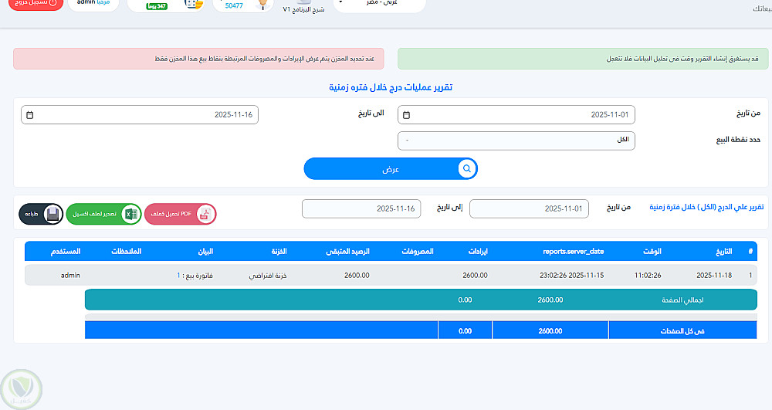This screenshot has height=410, width=772.
Task: Click the all pages total label 'فى كل الصفحات'
Action: pos(682,331)
